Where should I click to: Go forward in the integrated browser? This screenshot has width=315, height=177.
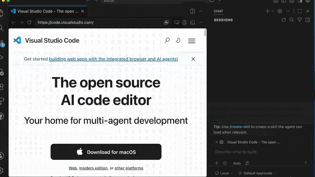(x=22, y=23)
